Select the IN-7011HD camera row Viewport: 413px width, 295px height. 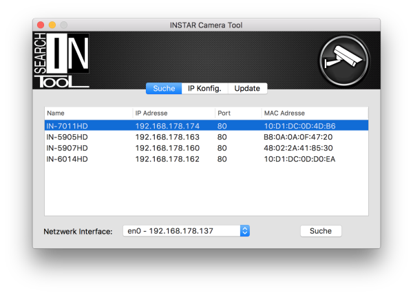pyautogui.click(x=67, y=126)
